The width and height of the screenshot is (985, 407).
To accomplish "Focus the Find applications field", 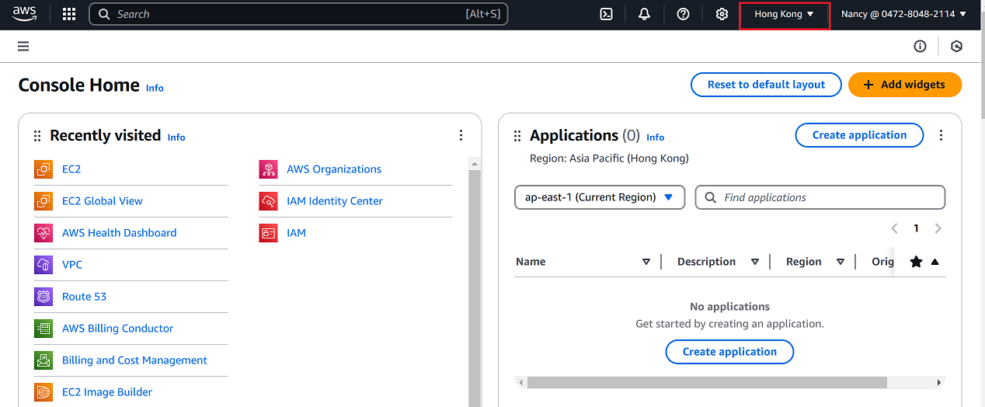I will tap(820, 197).
